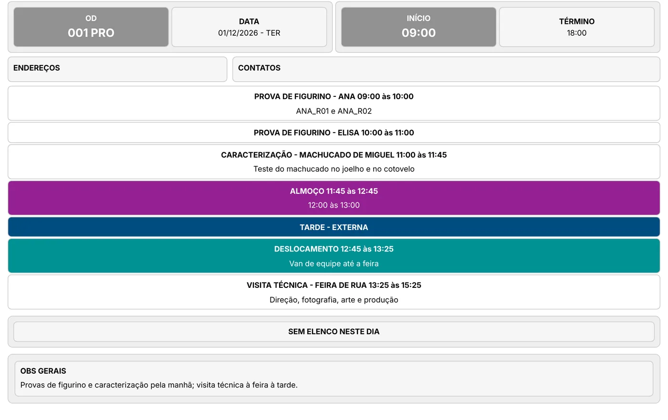Click "Direção, fotografia, arte e produção" description

pyautogui.click(x=334, y=300)
